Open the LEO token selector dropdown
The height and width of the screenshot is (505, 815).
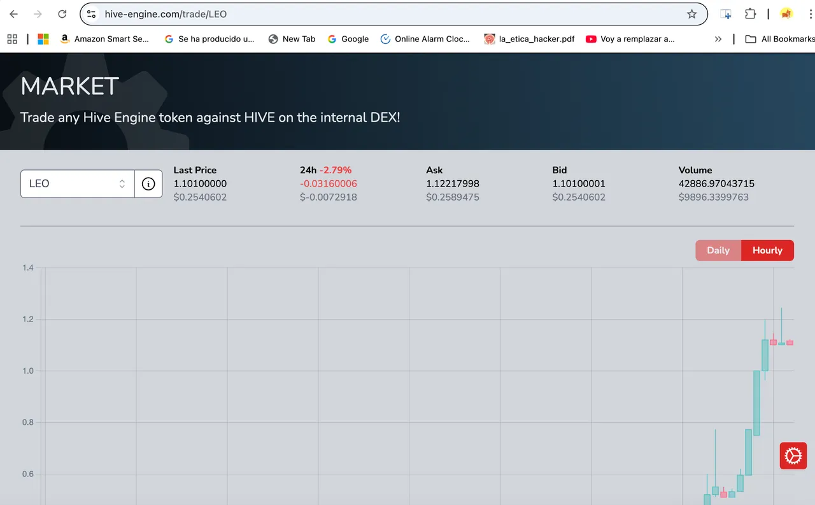point(78,183)
